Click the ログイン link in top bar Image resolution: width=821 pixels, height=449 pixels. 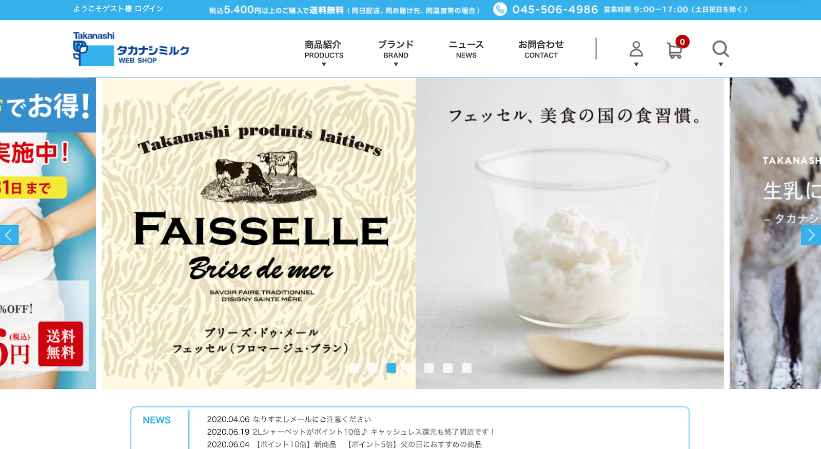click(x=149, y=9)
